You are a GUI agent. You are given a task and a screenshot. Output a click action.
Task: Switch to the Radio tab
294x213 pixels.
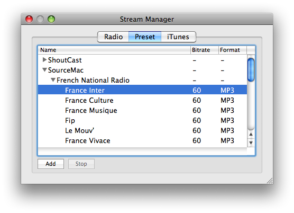coord(113,37)
